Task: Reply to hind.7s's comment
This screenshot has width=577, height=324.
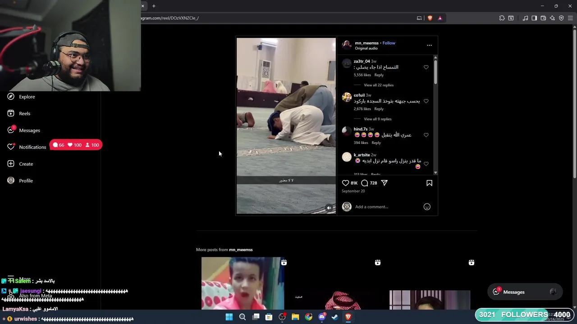Action: [x=376, y=143]
